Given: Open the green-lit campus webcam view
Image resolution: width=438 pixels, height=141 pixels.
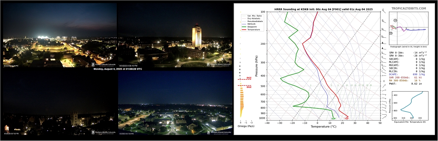Looking at the screenshot, I should (175, 103).
